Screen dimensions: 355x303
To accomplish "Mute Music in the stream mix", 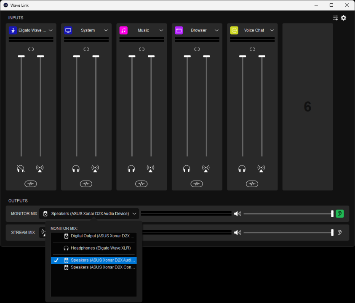I will tap(150, 168).
